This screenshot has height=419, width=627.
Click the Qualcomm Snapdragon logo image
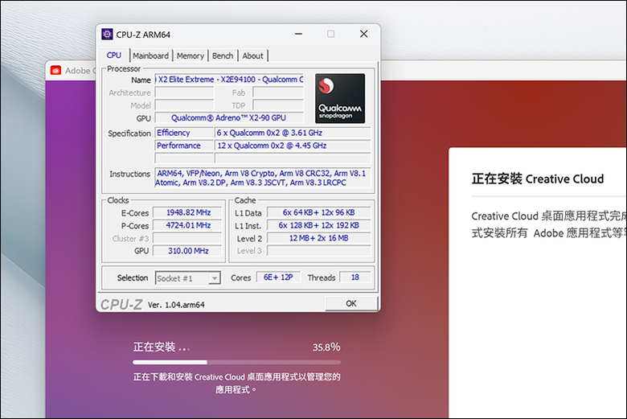coord(340,98)
